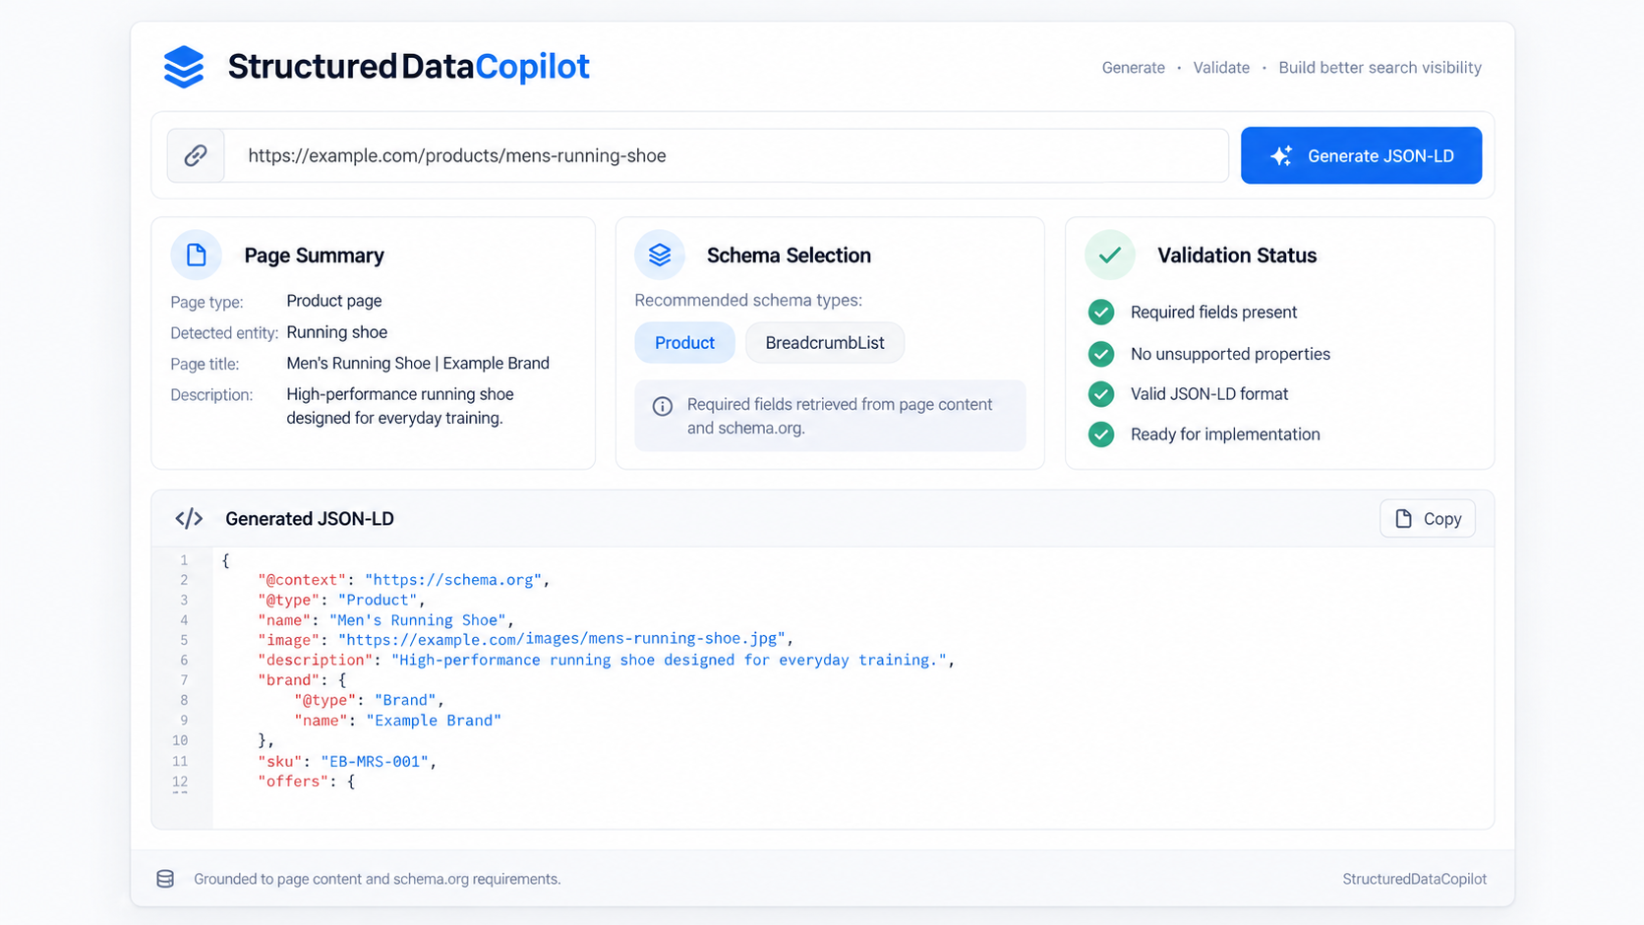
Task: Click the "EB-MRS-001" sku value
Action: 375,761
